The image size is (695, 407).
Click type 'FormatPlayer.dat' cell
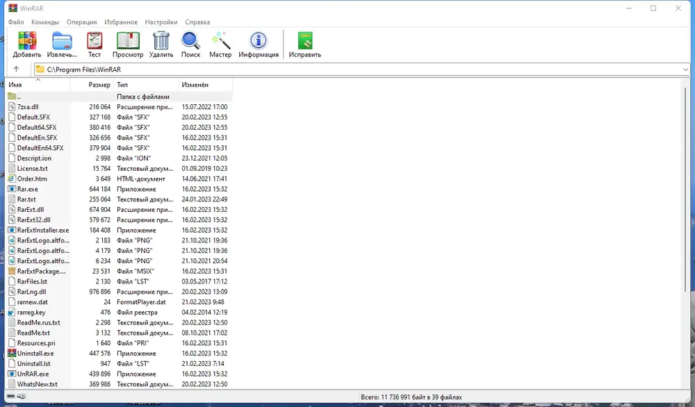[x=141, y=302]
